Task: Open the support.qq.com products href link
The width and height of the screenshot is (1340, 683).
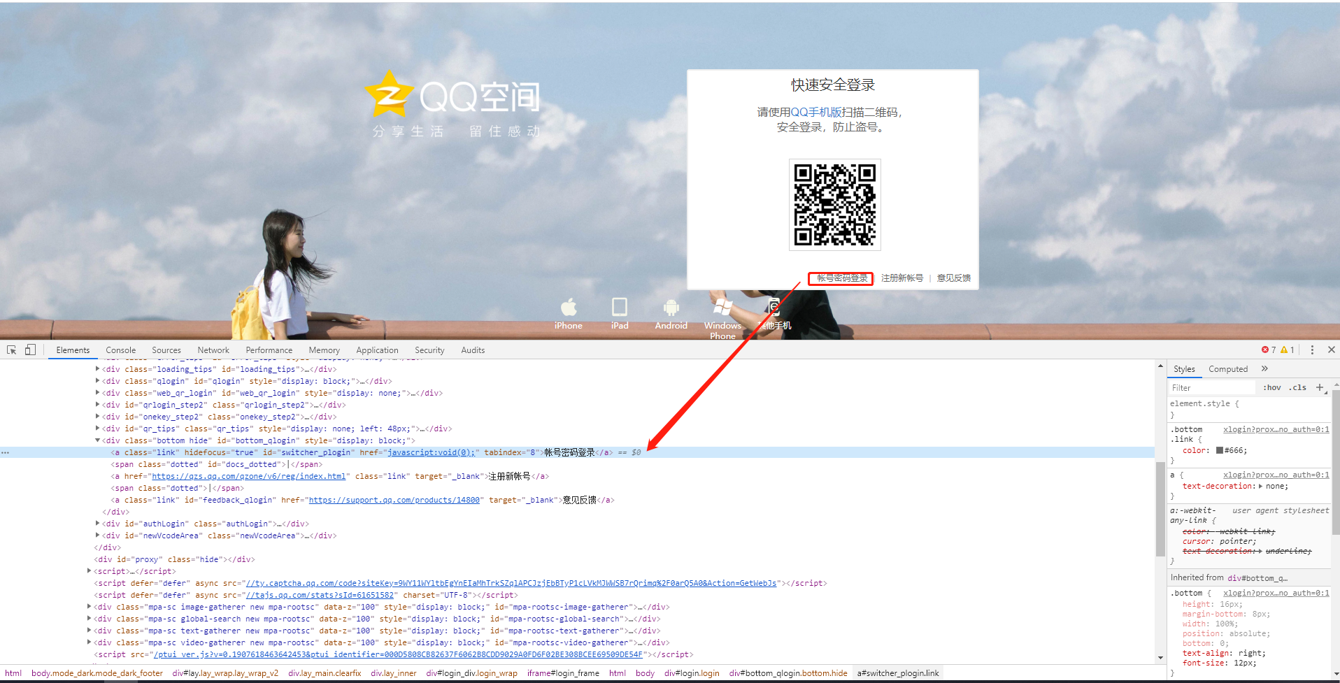Action: tap(394, 500)
